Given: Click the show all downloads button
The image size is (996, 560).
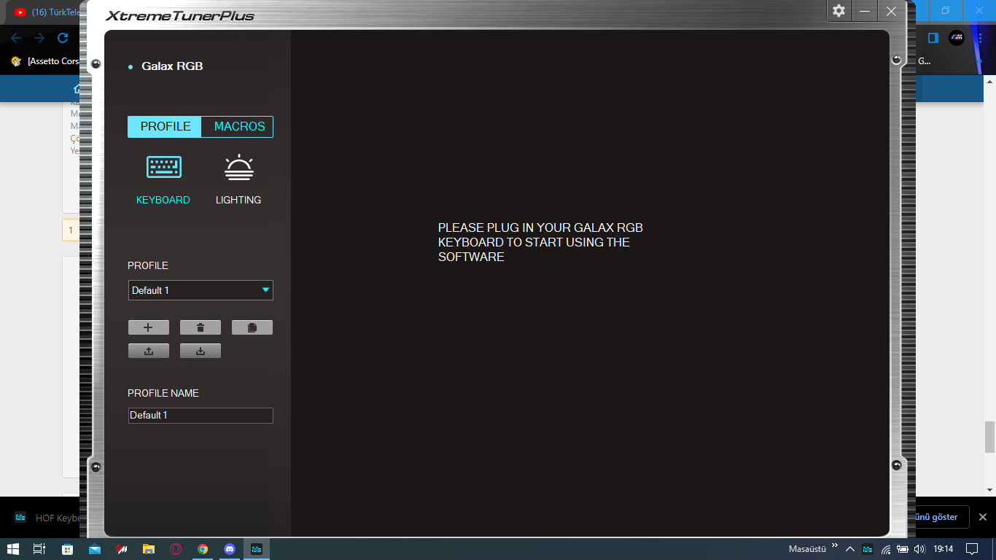Looking at the screenshot, I should (941, 517).
